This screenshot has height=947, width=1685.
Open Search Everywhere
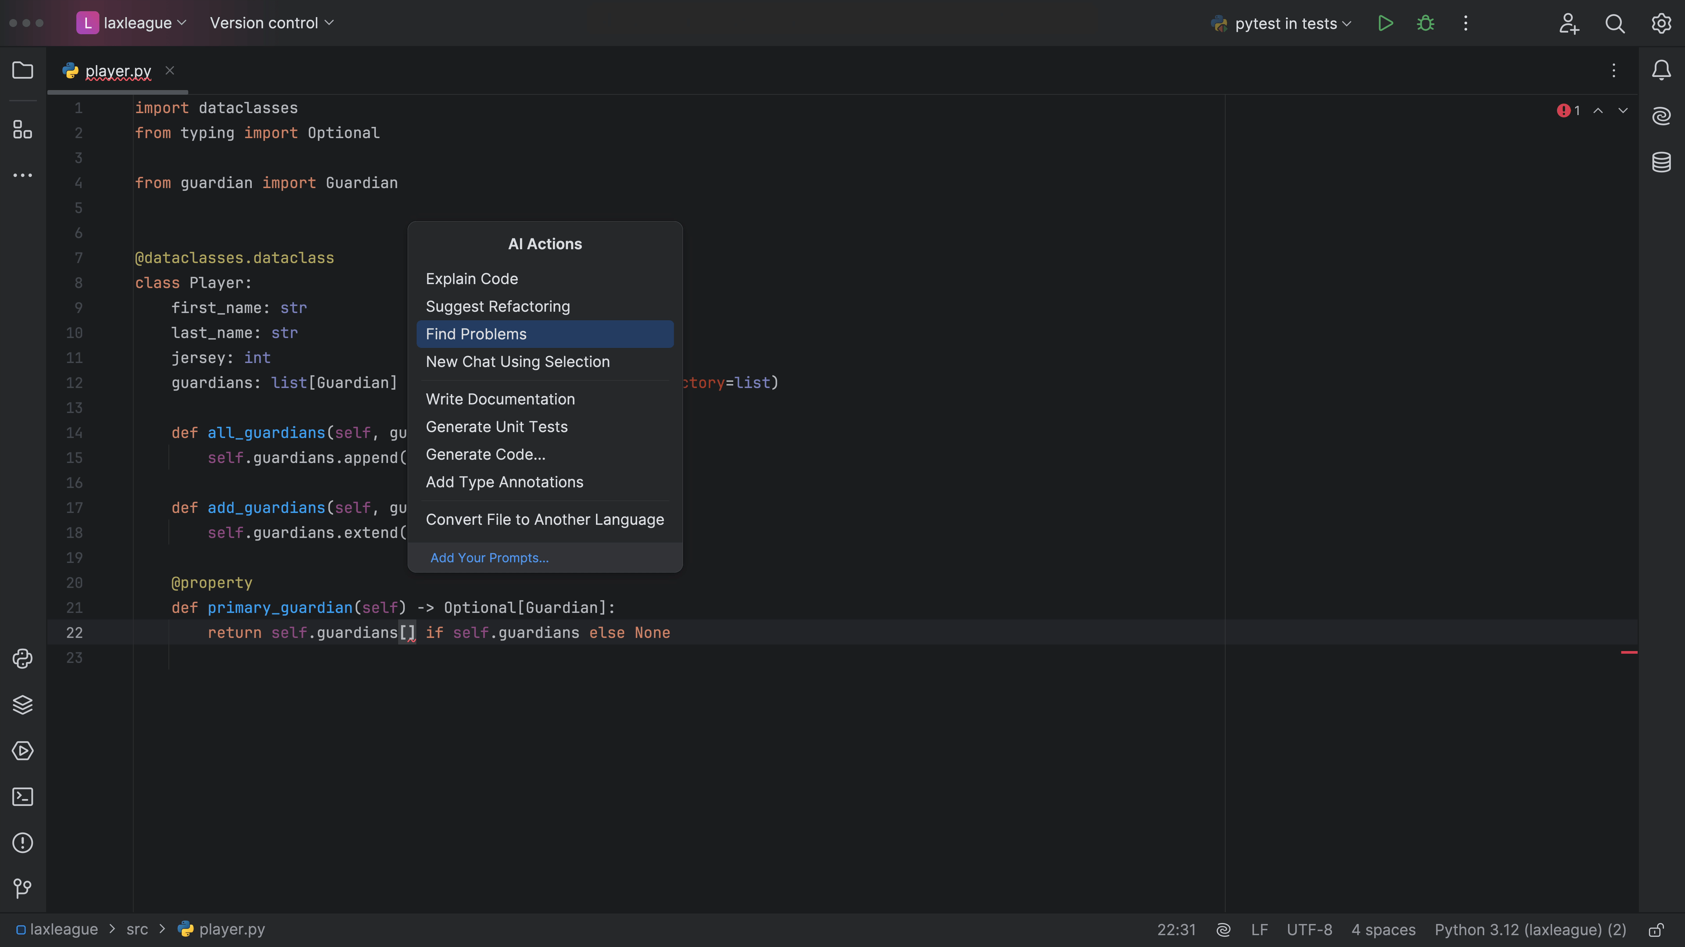1615,24
